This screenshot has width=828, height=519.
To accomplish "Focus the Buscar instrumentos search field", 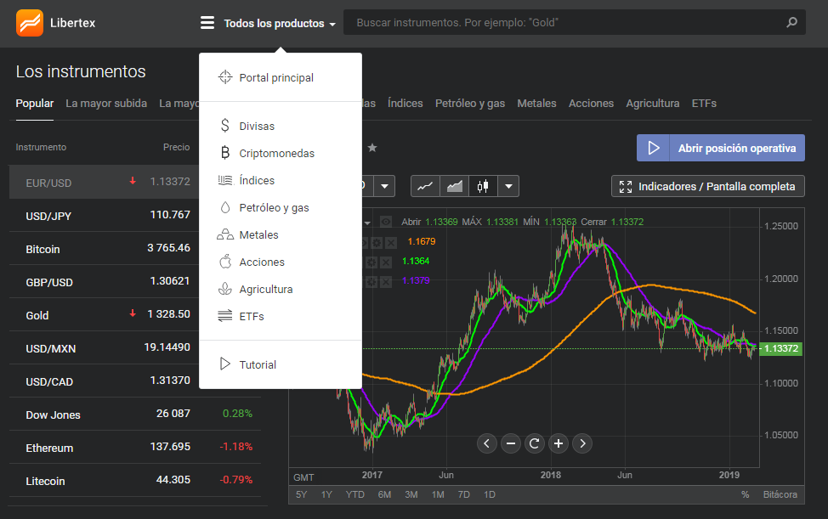I will click(575, 22).
